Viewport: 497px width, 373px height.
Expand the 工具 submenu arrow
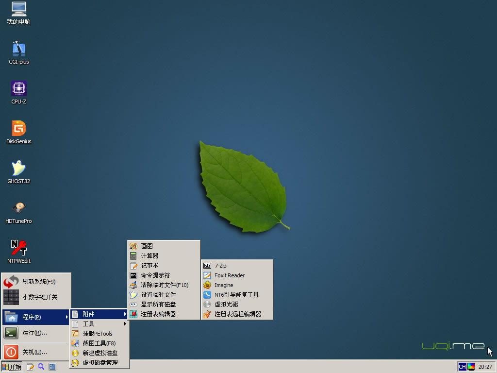point(125,324)
